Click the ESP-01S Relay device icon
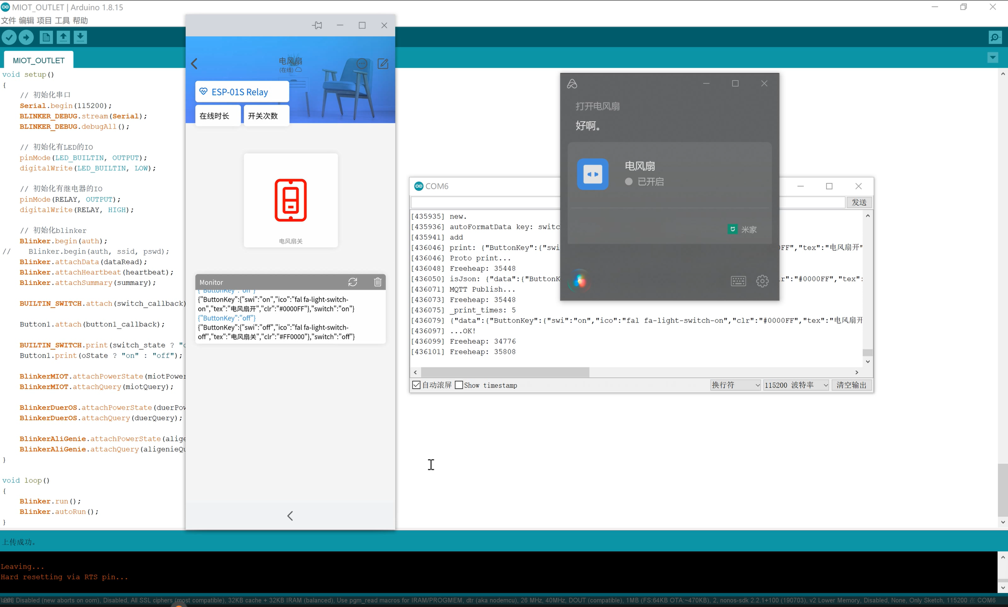Screen dimensions: 1008x607 pyautogui.click(x=204, y=91)
